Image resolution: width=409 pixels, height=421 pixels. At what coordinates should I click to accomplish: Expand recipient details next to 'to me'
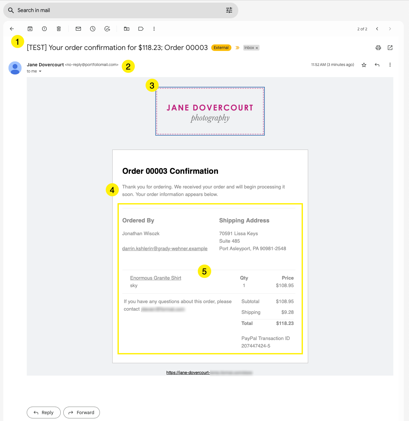[x=40, y=71]
